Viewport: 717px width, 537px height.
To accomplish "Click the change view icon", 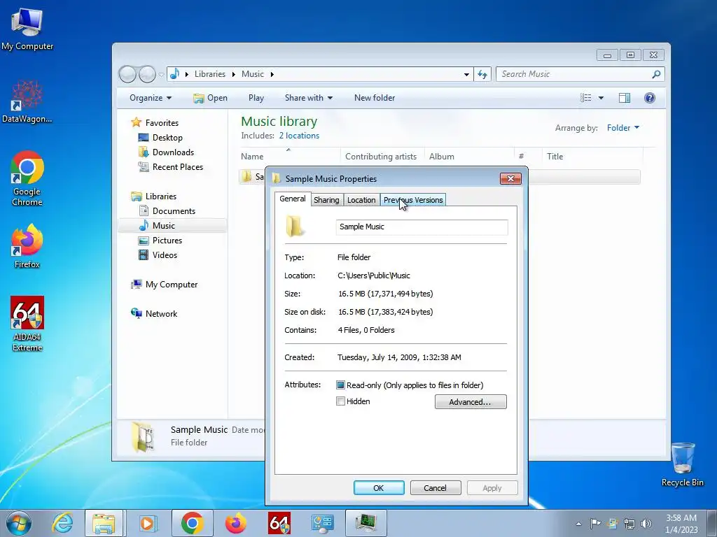I will 586,98.
